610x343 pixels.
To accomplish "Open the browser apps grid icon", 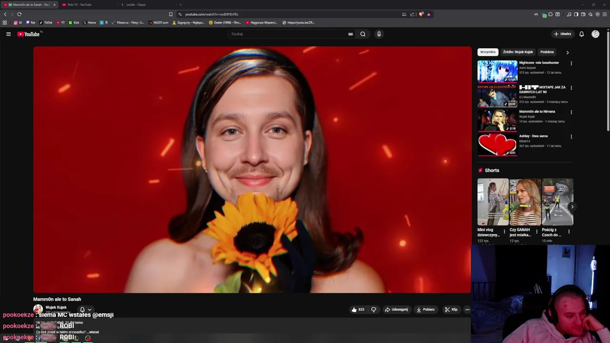I will tap(5, 22).
